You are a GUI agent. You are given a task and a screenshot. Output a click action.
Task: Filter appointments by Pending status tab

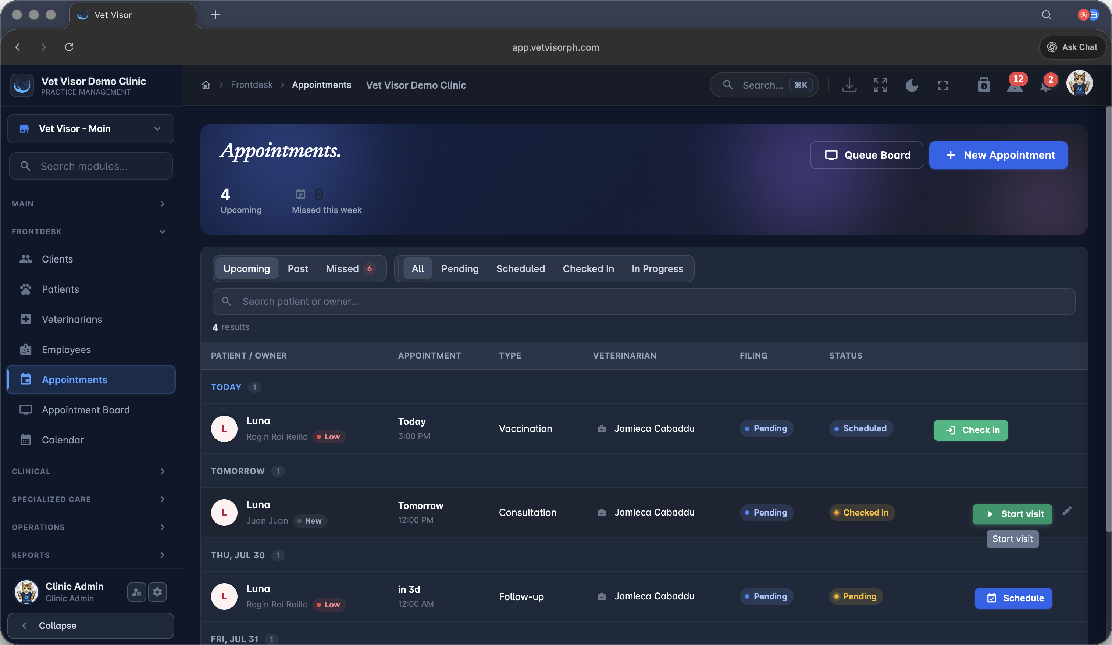[x=460, y=269]
